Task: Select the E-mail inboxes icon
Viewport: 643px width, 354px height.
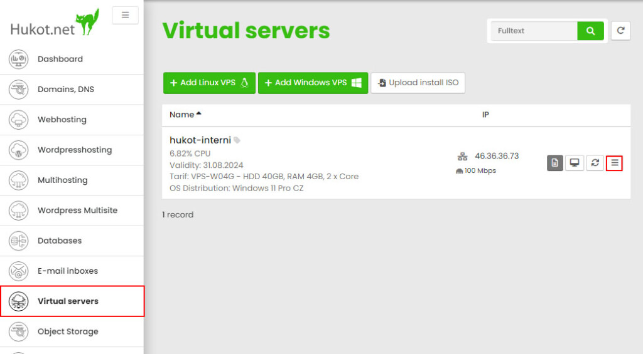Action: tap(18, 271)
